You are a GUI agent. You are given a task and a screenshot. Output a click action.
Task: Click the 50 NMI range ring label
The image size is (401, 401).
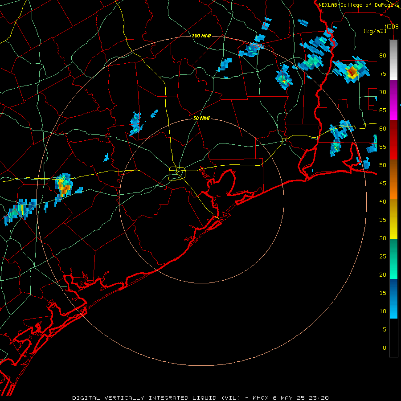(201, 118)
